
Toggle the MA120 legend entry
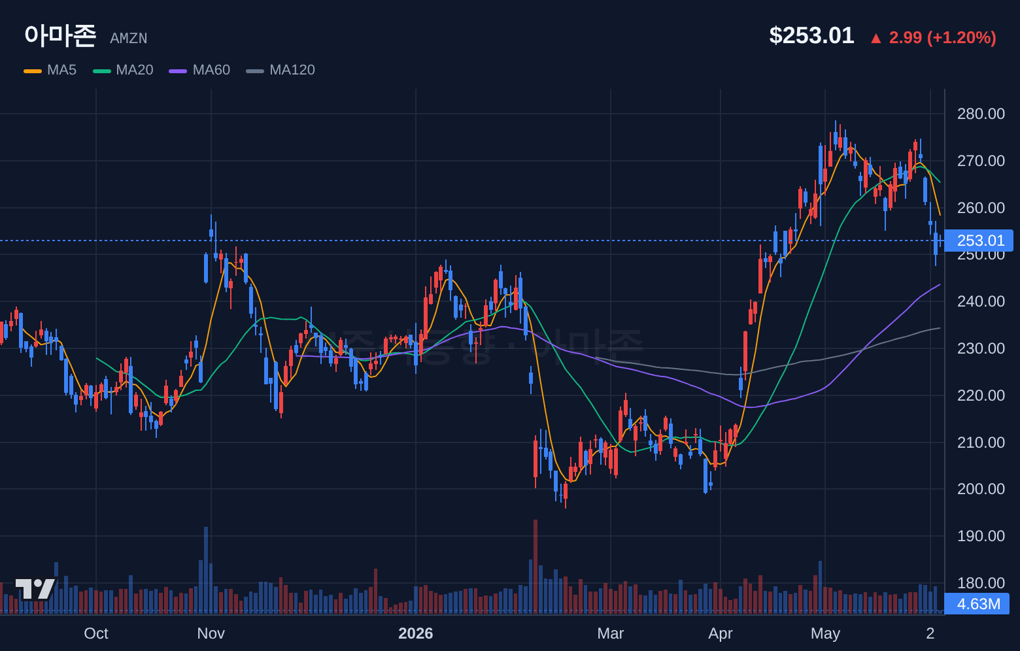tap(280, 70)
